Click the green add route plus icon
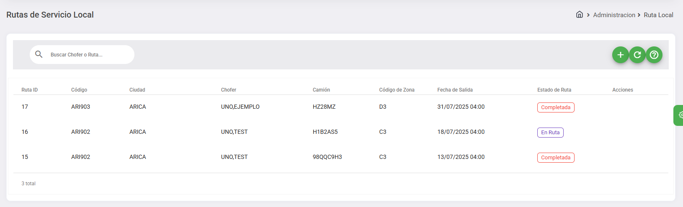This screenshot has height=207, width=683. [x=620, y=55]
